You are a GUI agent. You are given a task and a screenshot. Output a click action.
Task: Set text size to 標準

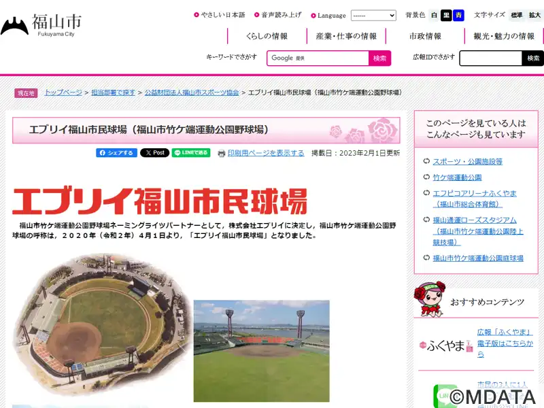coord(517,15)
